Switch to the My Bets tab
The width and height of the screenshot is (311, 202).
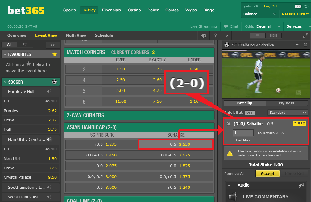(287, 103)
